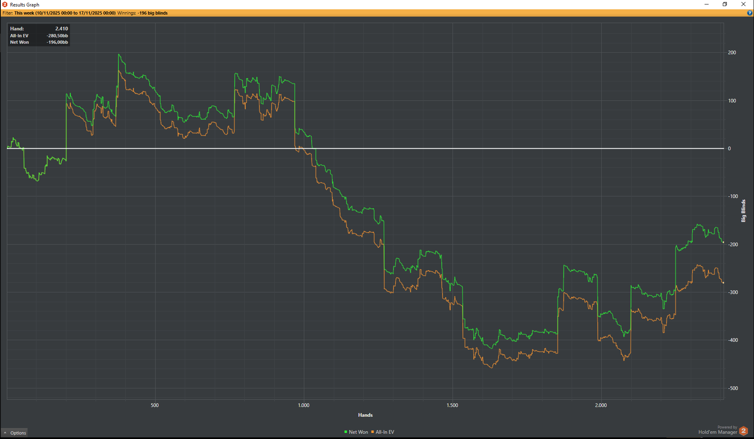Minimize the Results Graph window
Screen dimensions: 754x439
click(x=707, y=4)
